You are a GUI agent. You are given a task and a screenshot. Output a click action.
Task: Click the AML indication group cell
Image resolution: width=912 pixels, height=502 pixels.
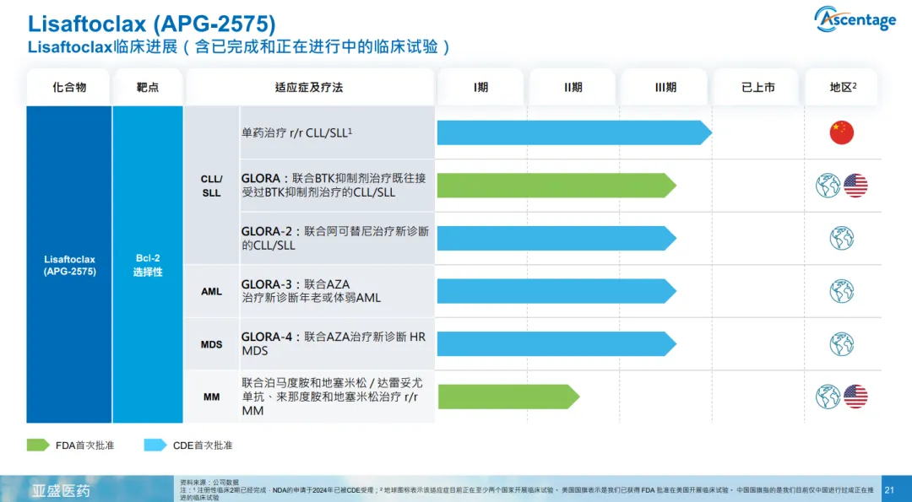[212, 291]
